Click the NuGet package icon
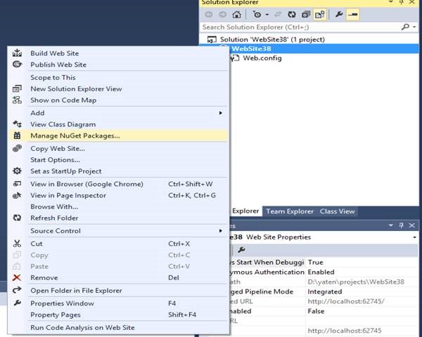This screenshot has width=422, height=337. pyautogui.click(x=17, y=136)
